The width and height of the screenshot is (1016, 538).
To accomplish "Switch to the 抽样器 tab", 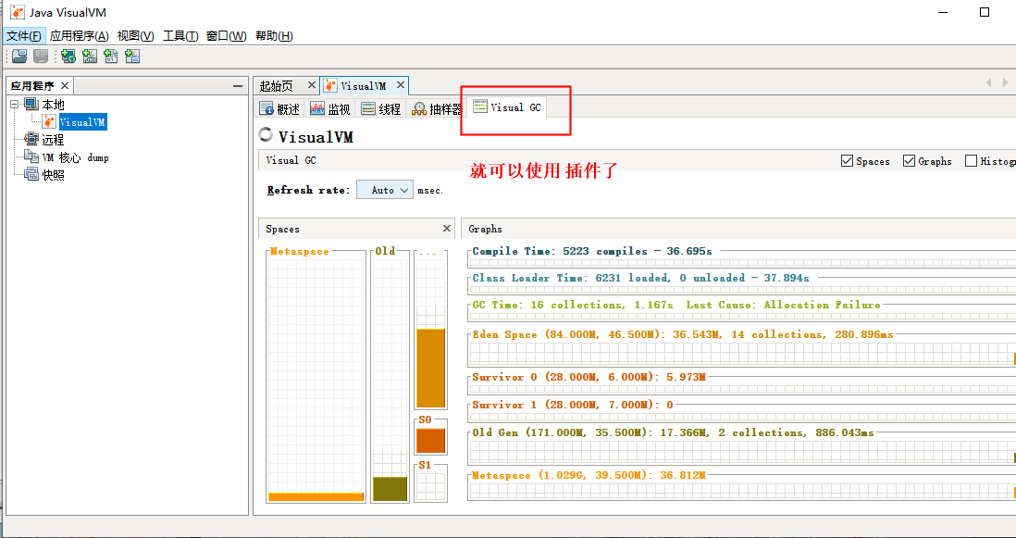I will tap(438, 109).
